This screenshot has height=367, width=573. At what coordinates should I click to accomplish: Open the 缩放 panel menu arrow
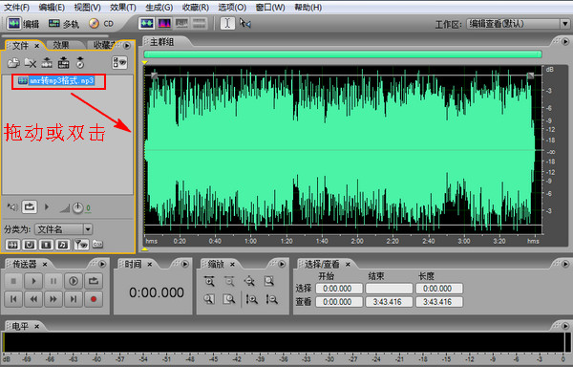[x=282, y=264]
